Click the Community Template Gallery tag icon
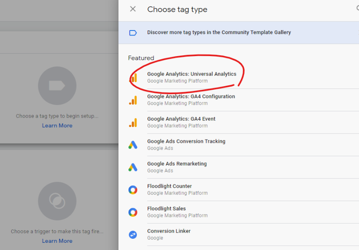Viewport: 359px width, 250px height. [x=133, y=33]
